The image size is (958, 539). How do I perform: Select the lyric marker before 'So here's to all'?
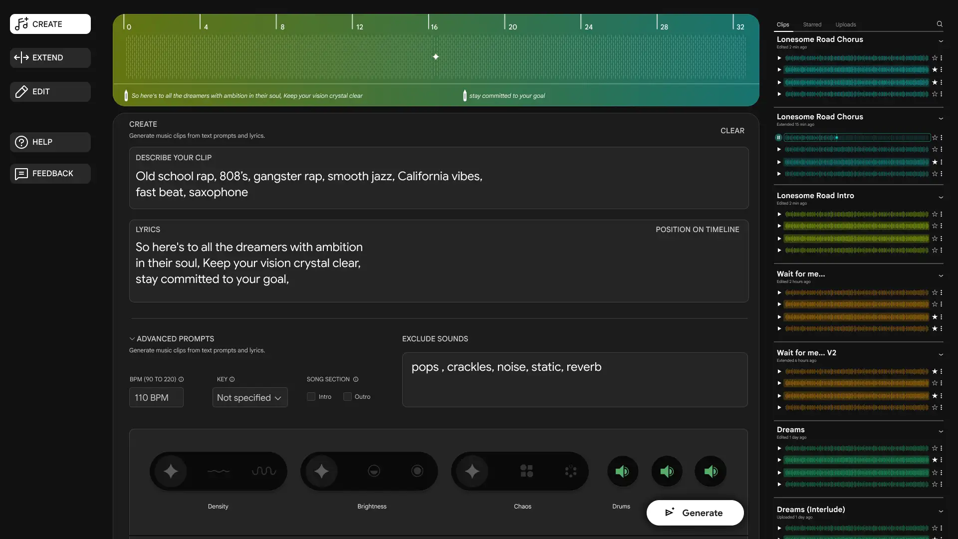[126, 95]
